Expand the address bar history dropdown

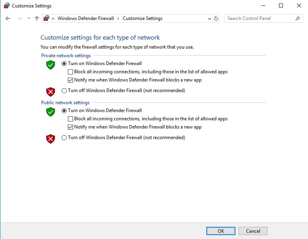(210, 19)
